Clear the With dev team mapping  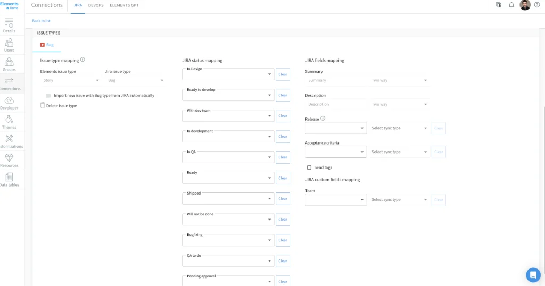(283, 115)
